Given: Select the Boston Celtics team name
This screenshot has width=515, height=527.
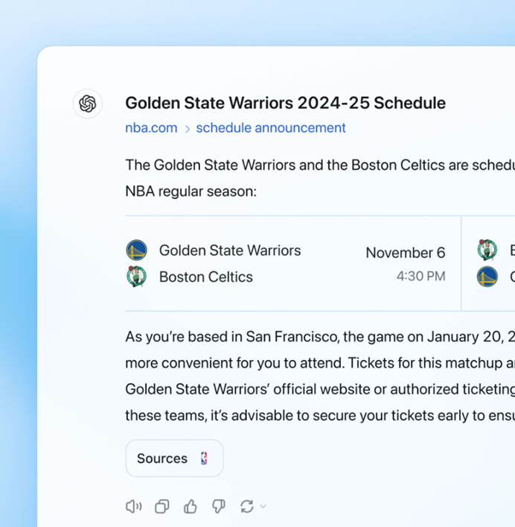Looking at the screenshot, I should point(206,277).
